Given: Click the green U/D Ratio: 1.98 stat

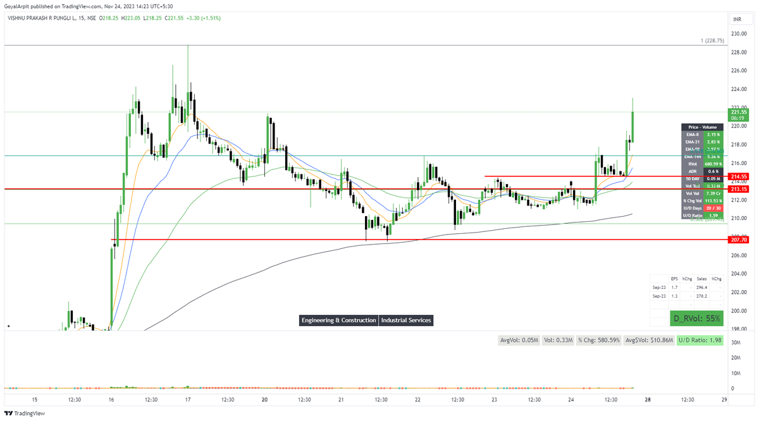Looking at the screenshot, I should (700, 340).
